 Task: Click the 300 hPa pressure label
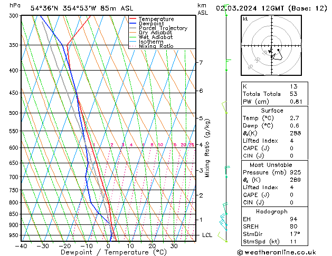(14, 16)
